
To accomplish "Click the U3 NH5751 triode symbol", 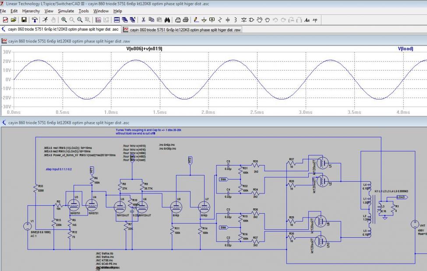I will coord(74,205).
